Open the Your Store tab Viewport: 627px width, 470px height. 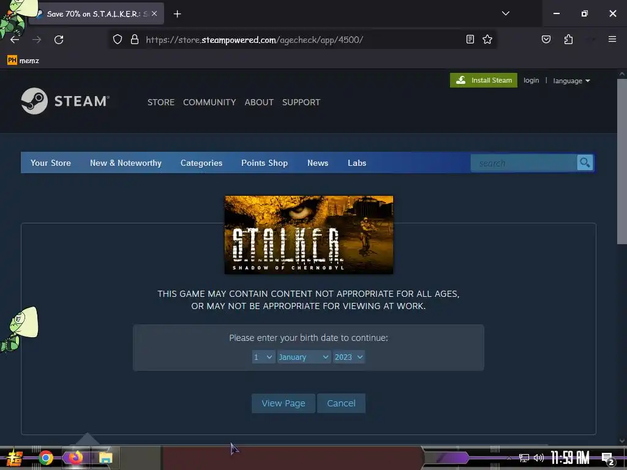pyautogui.click(x=51, y=163)
